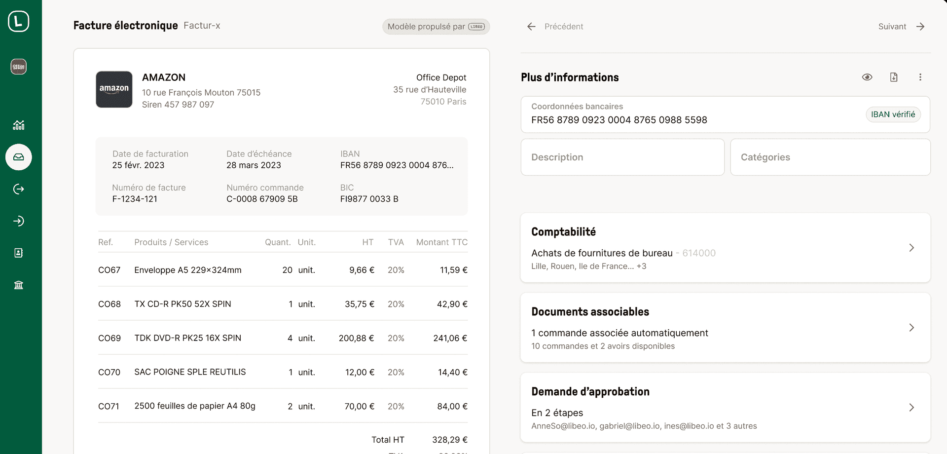
Task: Go to Précédent invoice
Action: coord(564,27)
